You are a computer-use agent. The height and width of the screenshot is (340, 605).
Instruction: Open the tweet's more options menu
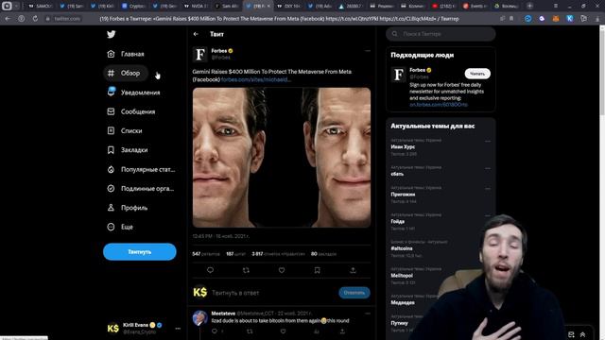pos(368,50)
